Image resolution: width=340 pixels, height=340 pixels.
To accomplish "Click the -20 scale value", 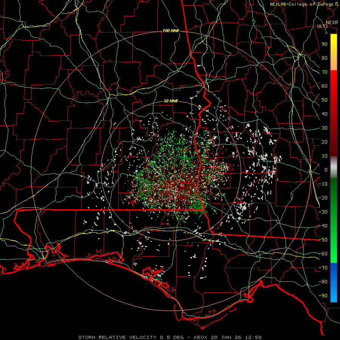I will coord(323,198).
